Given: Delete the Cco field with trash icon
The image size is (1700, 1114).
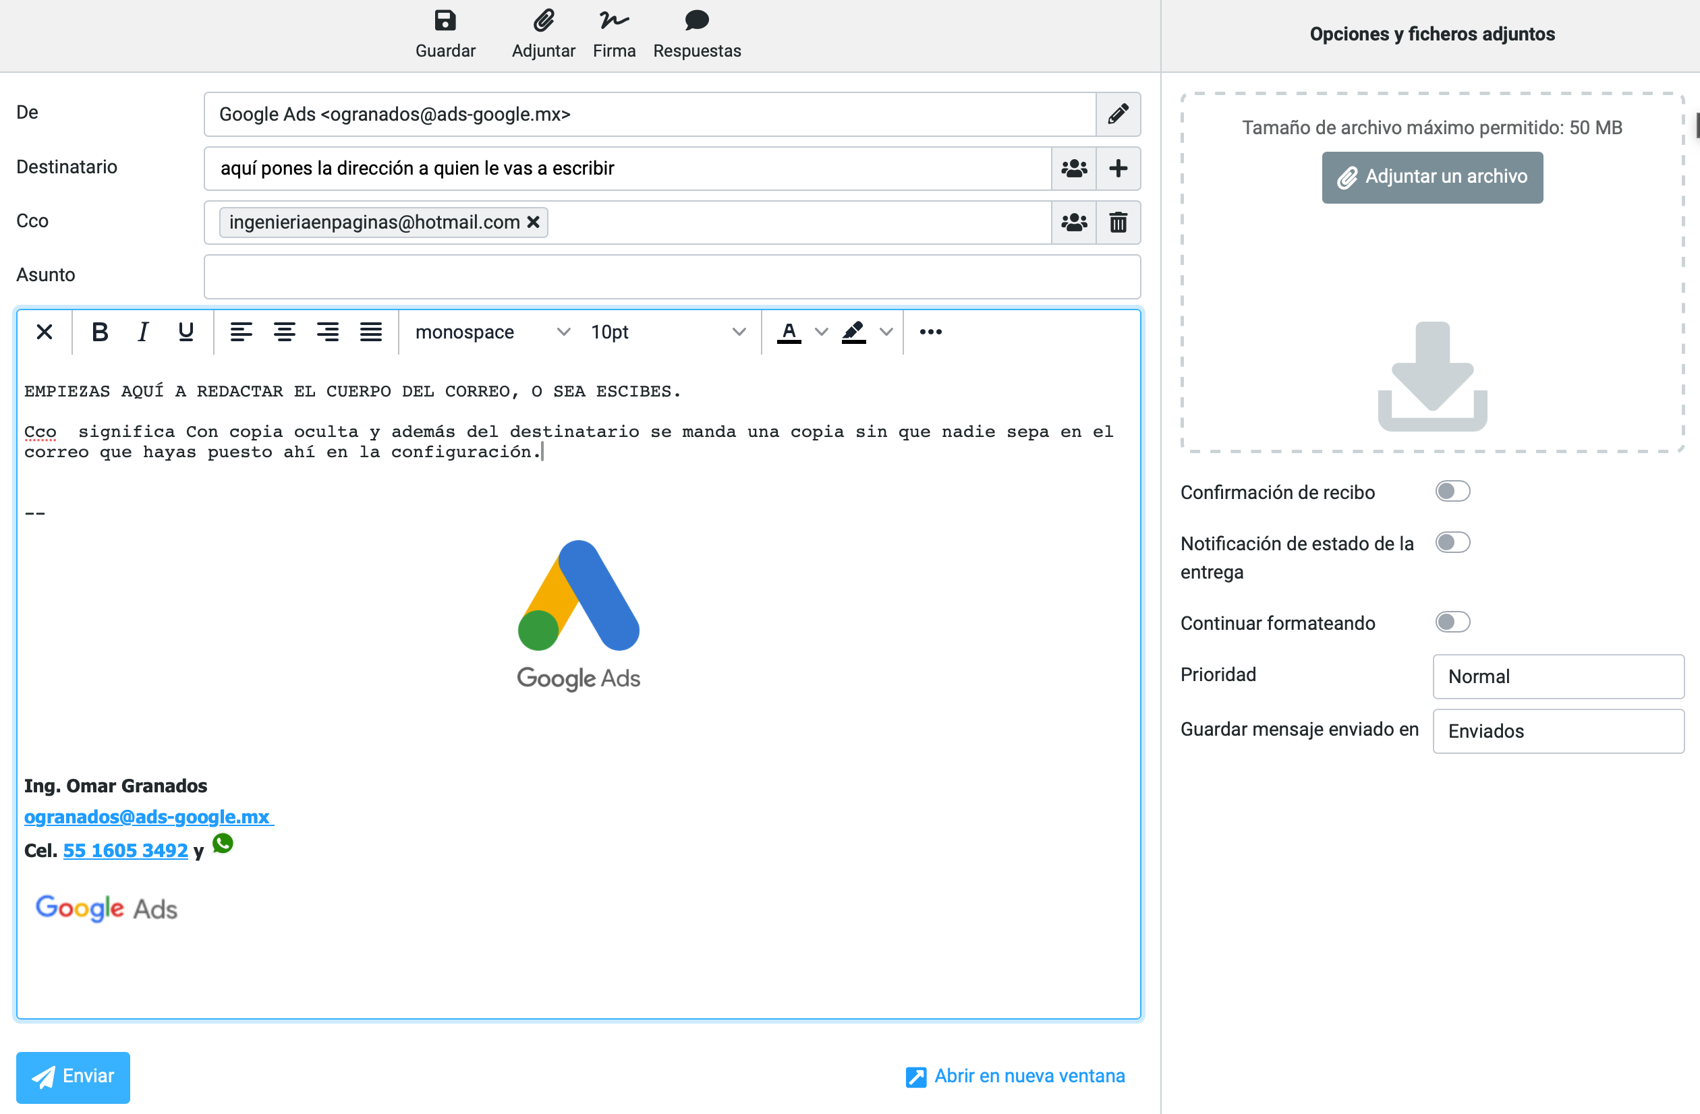Looking at the screenshot, I should [1118, 223].
